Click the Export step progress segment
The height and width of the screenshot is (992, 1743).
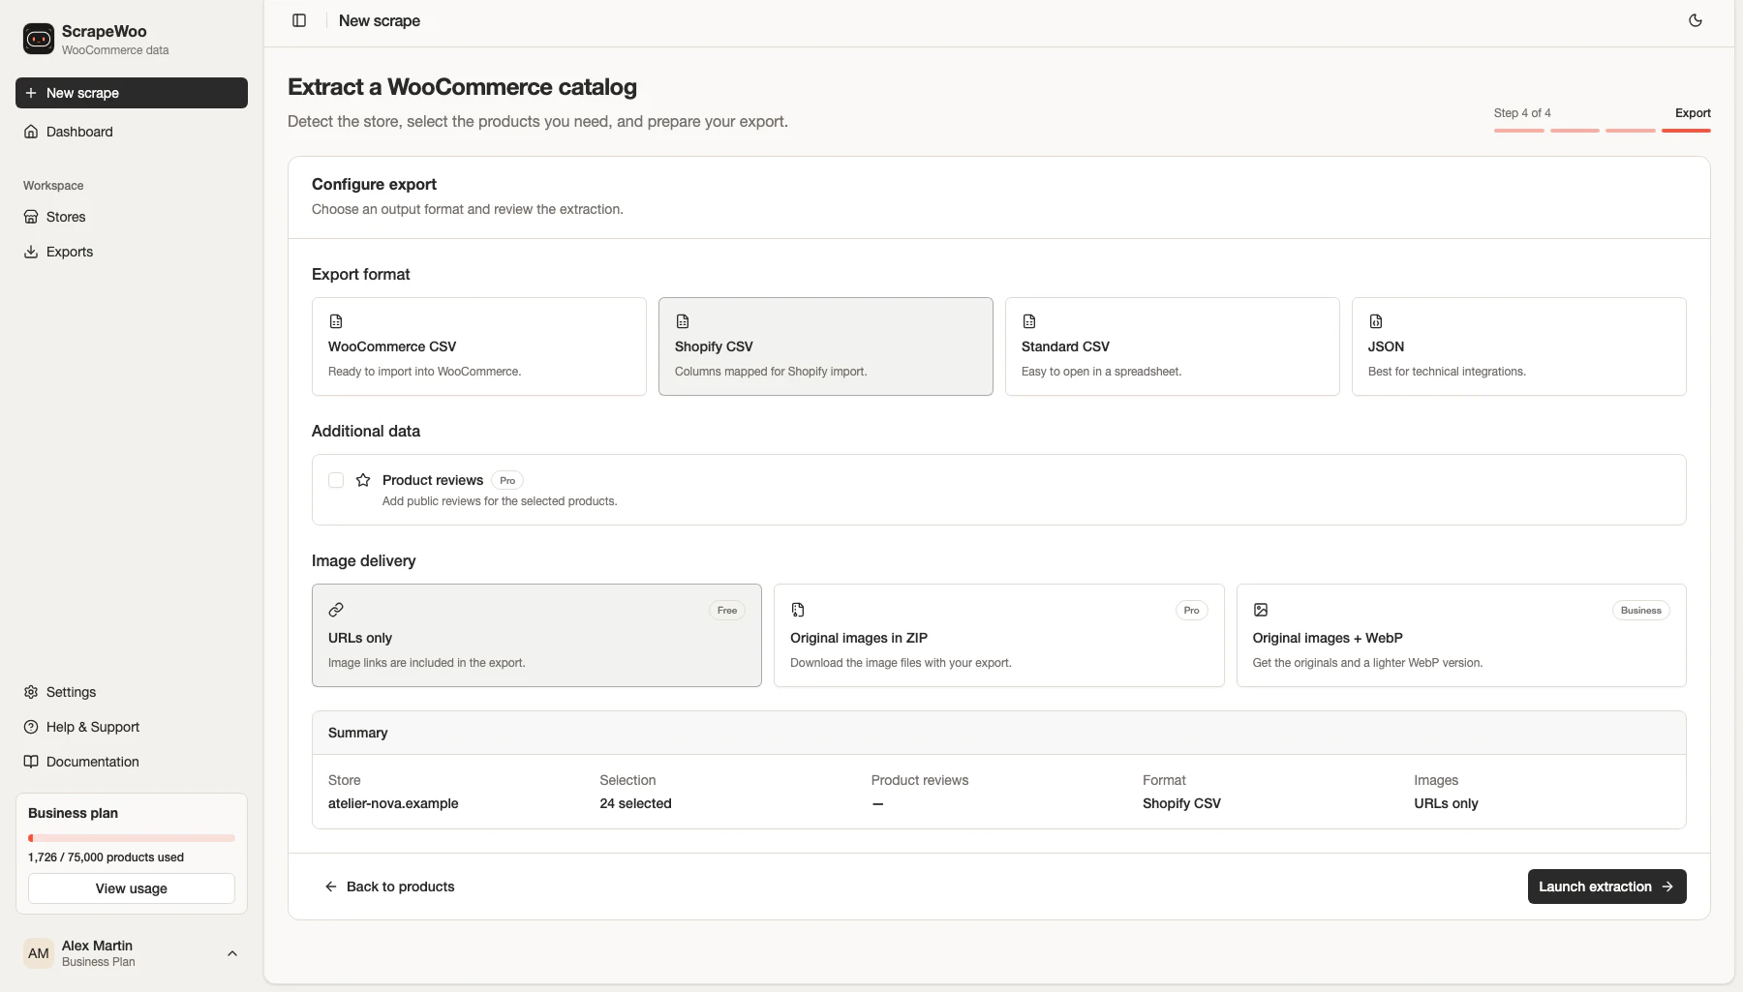pos(1686,130)
